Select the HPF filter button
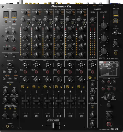Screen dimensions: 123x132 click(14, 56)
